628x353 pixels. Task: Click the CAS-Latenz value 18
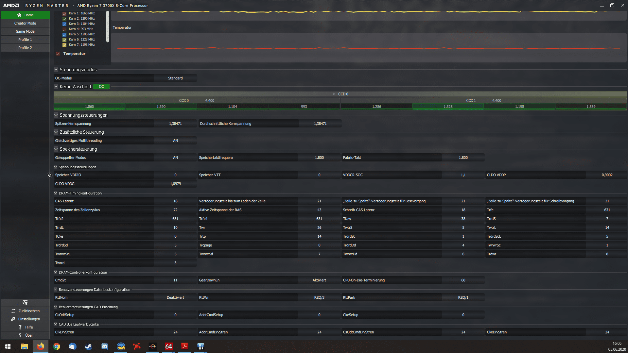175,201
